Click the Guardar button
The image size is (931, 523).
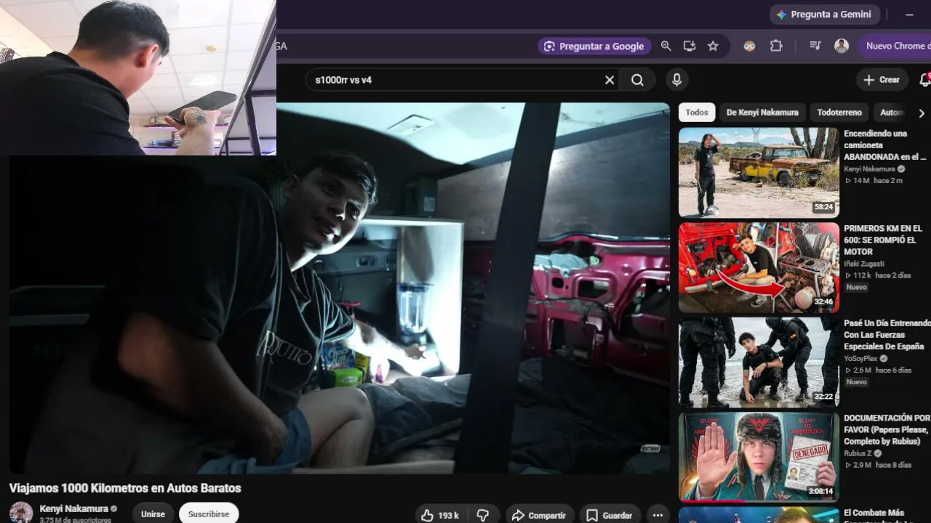pos(610,515)
